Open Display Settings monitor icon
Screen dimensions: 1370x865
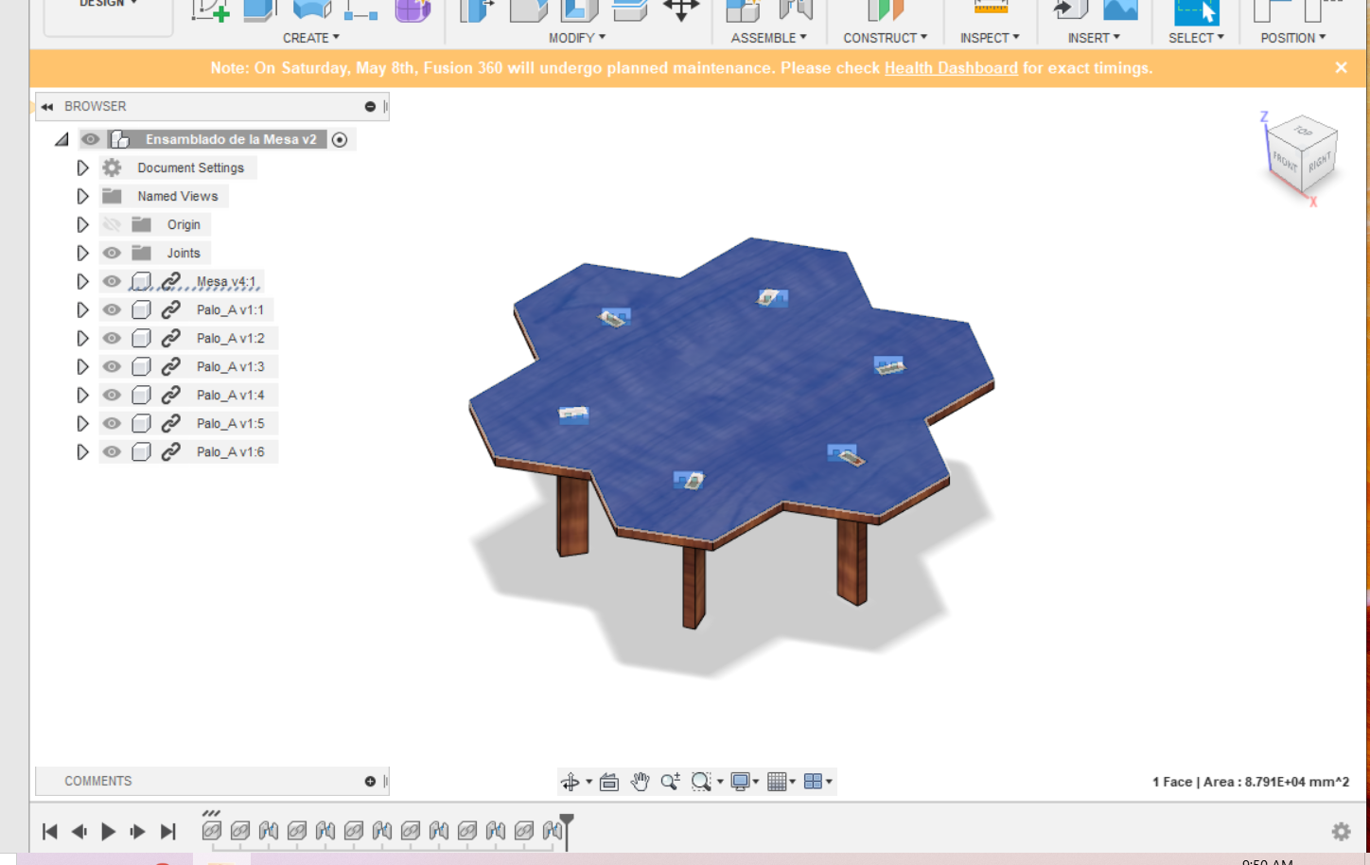pos(740,782)
